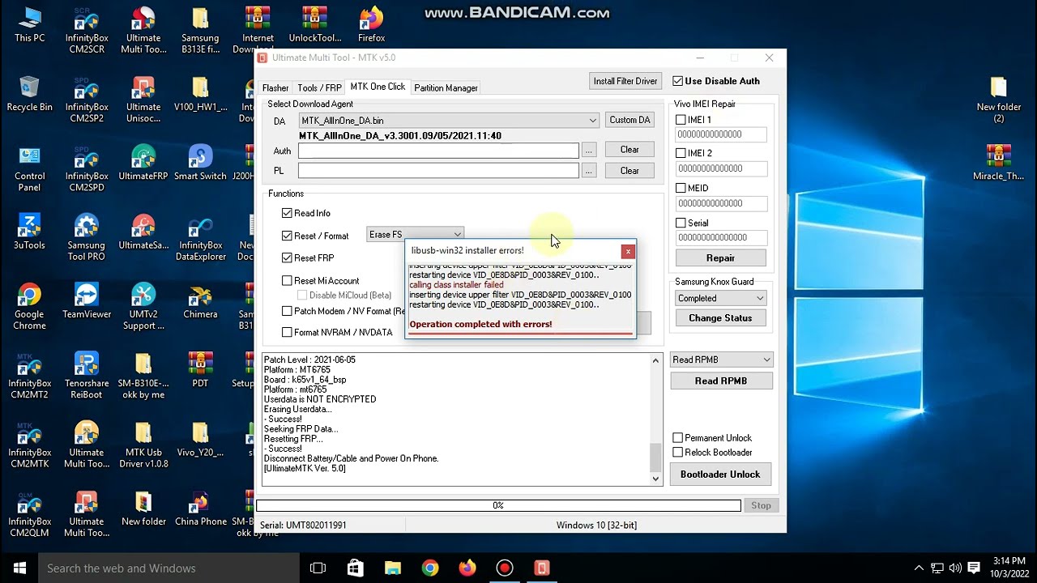Open Task View in taskbar

click(318, 568)
